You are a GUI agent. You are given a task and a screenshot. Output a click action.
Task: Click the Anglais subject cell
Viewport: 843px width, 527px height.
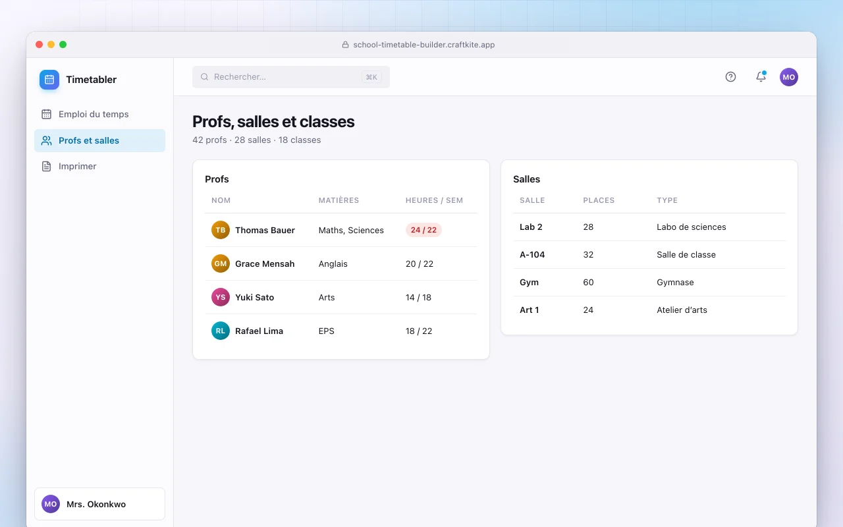tap(333, 263)
